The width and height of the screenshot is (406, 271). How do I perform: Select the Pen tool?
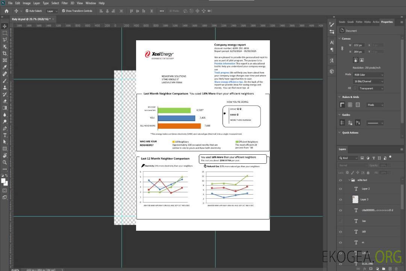(5, 128)
